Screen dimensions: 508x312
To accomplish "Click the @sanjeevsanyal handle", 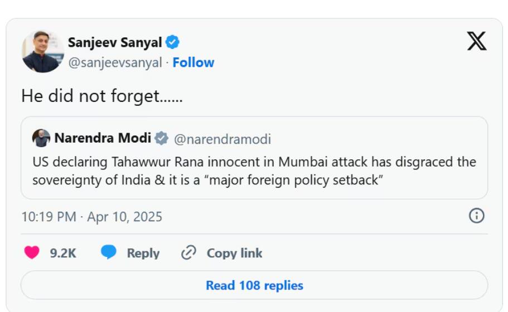I will pyautogui.click(x=115, y=62).
